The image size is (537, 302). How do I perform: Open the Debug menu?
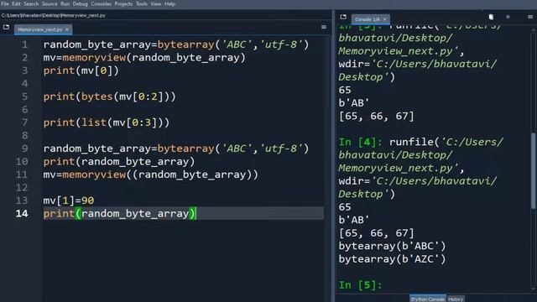[81, 3]
